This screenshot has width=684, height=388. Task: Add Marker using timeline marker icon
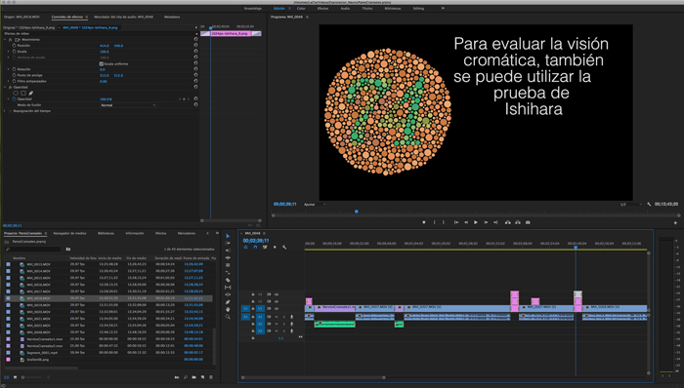pos(275,247)
